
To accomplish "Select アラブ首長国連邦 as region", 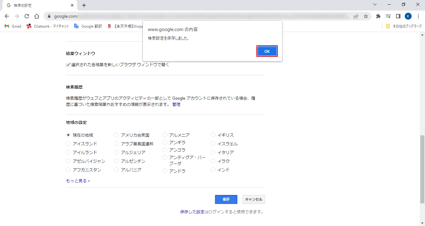I will (x=116, y=144).
